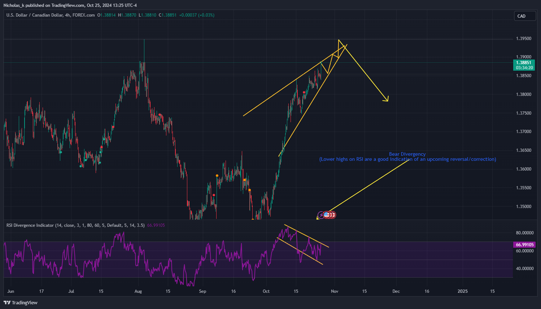Screen dimensions: 541x309
Task: Click the 1.35500 price axis label
Action: (x=524, y=188)
